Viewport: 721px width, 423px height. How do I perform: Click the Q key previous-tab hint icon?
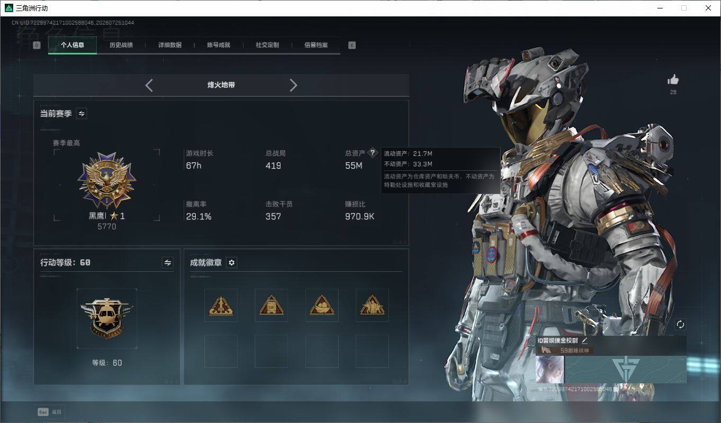37,45
